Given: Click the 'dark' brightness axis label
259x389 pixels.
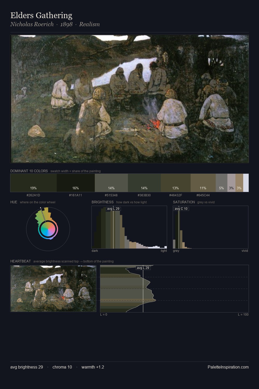Looking at the screenshot, I should pyautogui.click(x=95, y=251).
